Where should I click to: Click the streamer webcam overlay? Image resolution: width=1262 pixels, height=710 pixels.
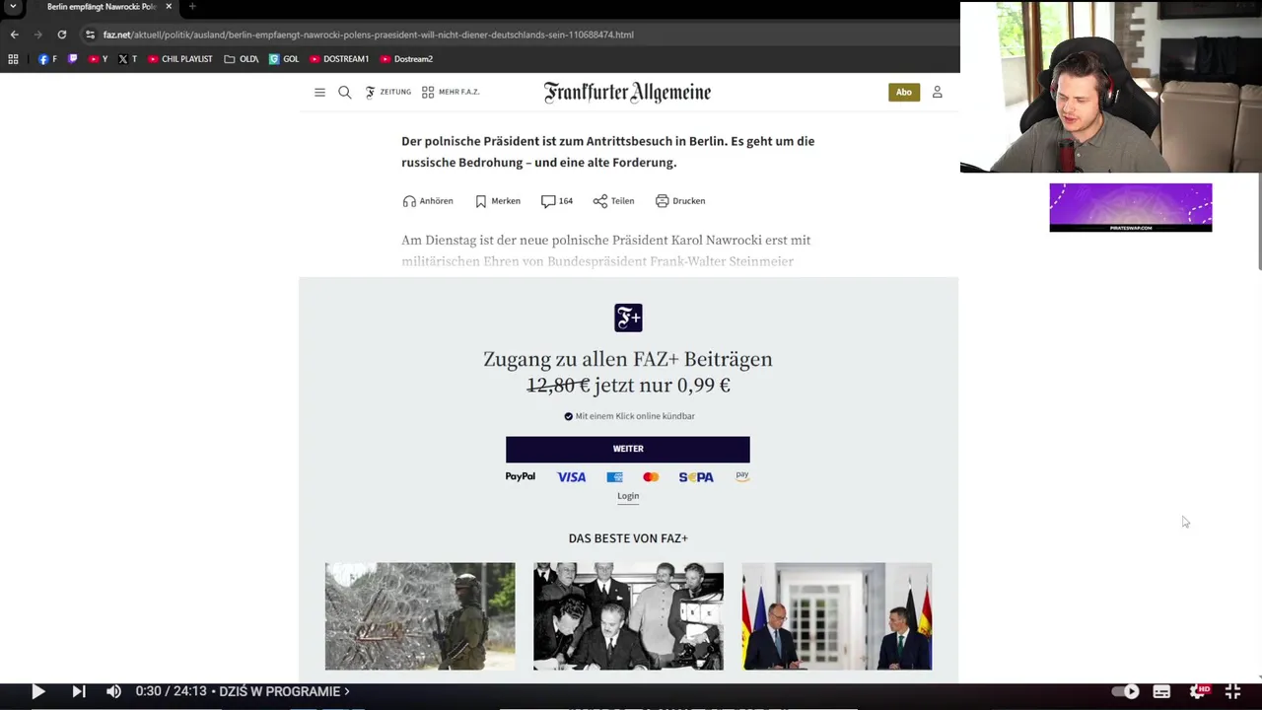pyautogui.click(x=1111, y=87)
